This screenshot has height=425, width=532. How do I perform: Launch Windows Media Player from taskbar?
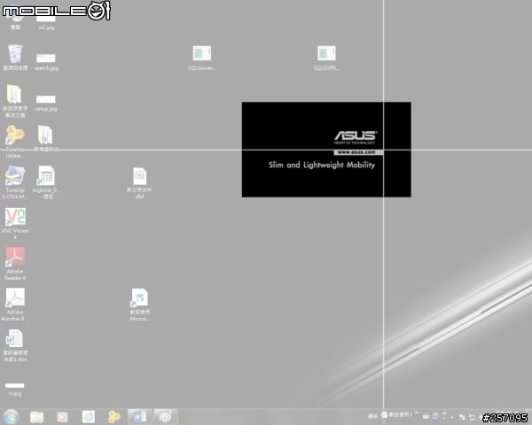pyautogui.click(x=62, y=417)
